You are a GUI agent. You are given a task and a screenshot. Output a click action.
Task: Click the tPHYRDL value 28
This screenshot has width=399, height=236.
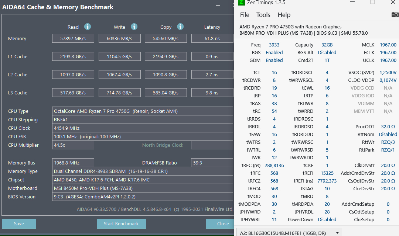tap(327, 212)
